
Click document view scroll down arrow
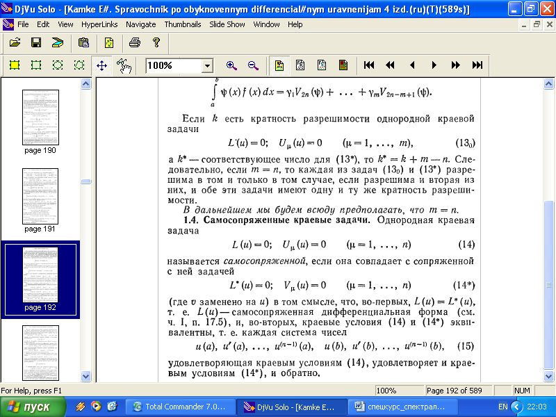click(x=548, y=376)
